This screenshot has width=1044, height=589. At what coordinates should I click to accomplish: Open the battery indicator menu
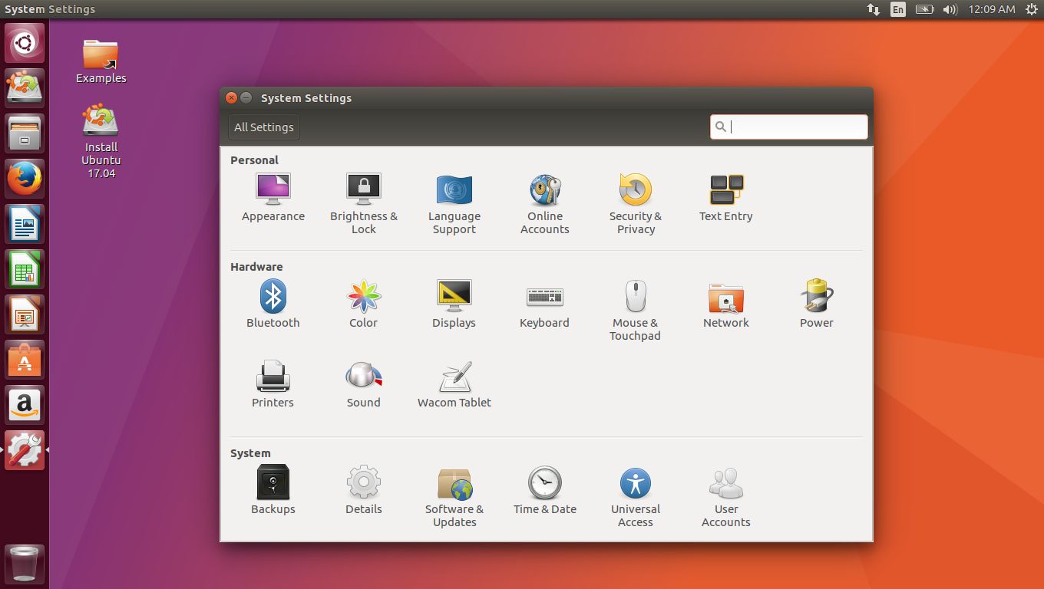click(924, 9)
